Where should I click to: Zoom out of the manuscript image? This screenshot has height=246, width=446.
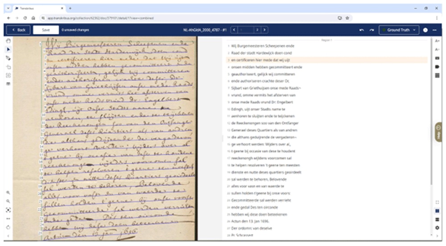(8, 201)
